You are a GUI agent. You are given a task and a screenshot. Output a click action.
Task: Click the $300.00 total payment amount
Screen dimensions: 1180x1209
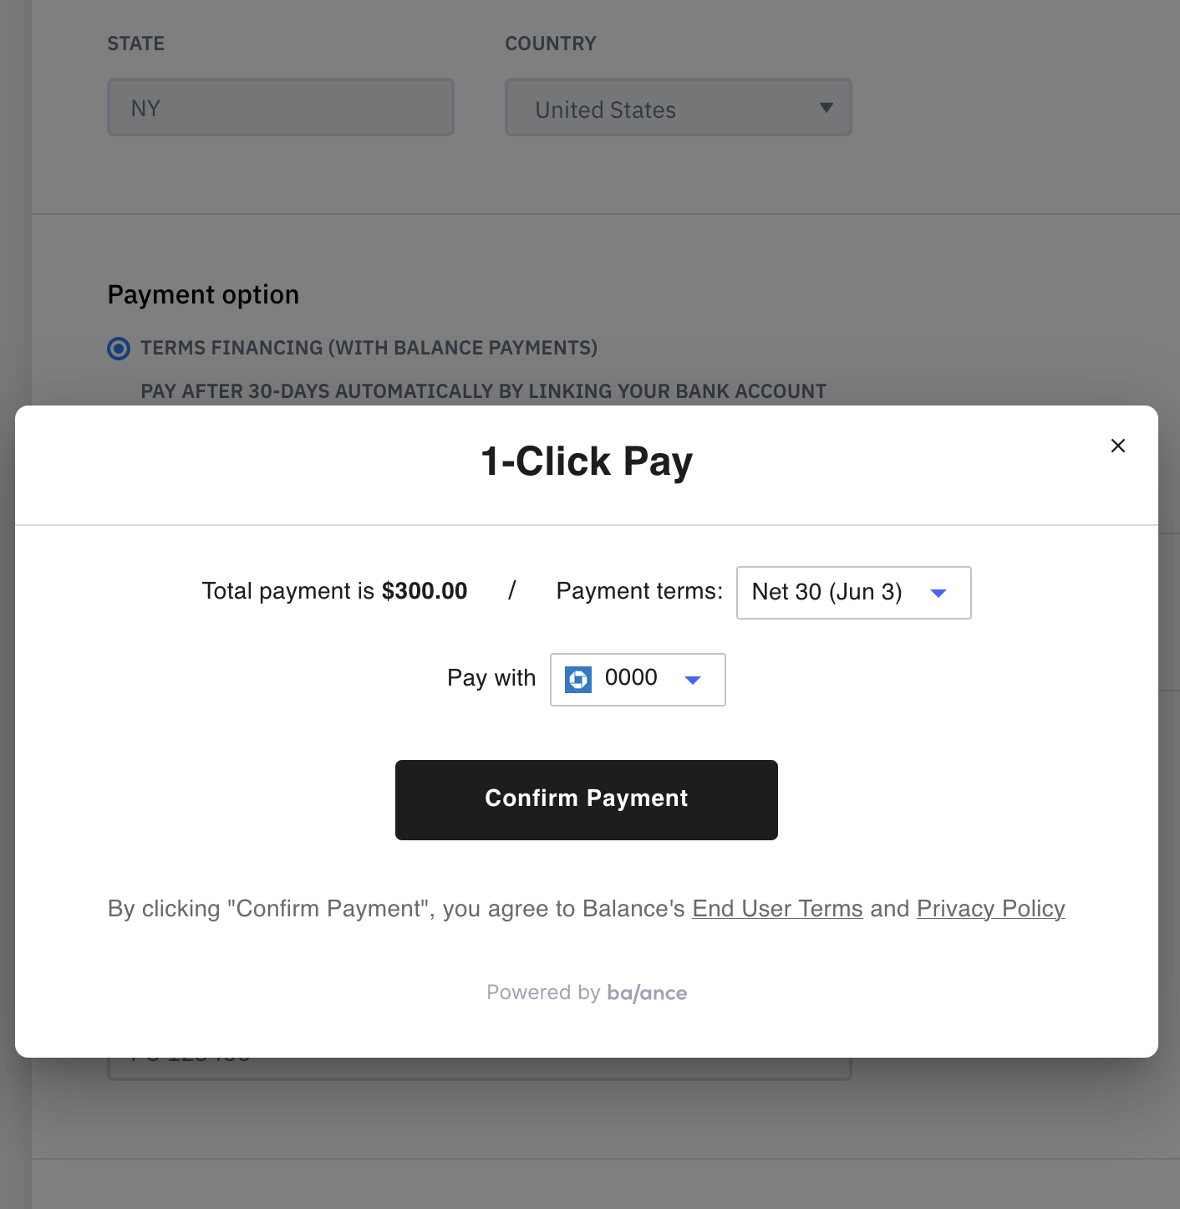pos(425,591)
